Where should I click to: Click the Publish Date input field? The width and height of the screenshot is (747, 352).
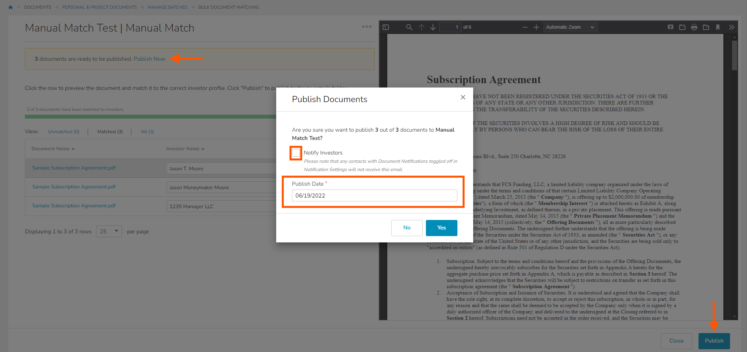pos(374,196)
